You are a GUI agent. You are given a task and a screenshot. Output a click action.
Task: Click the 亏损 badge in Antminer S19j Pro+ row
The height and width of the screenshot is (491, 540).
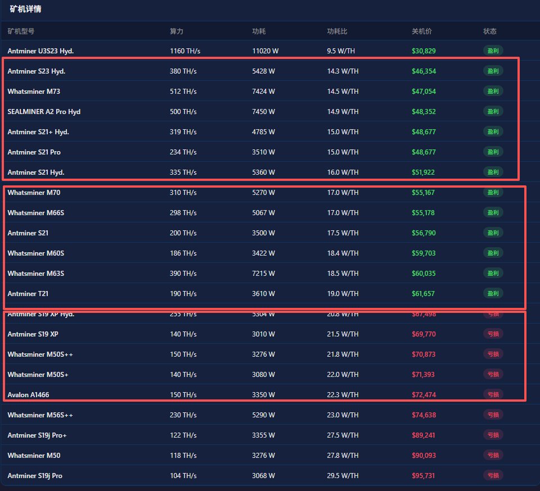493,435
